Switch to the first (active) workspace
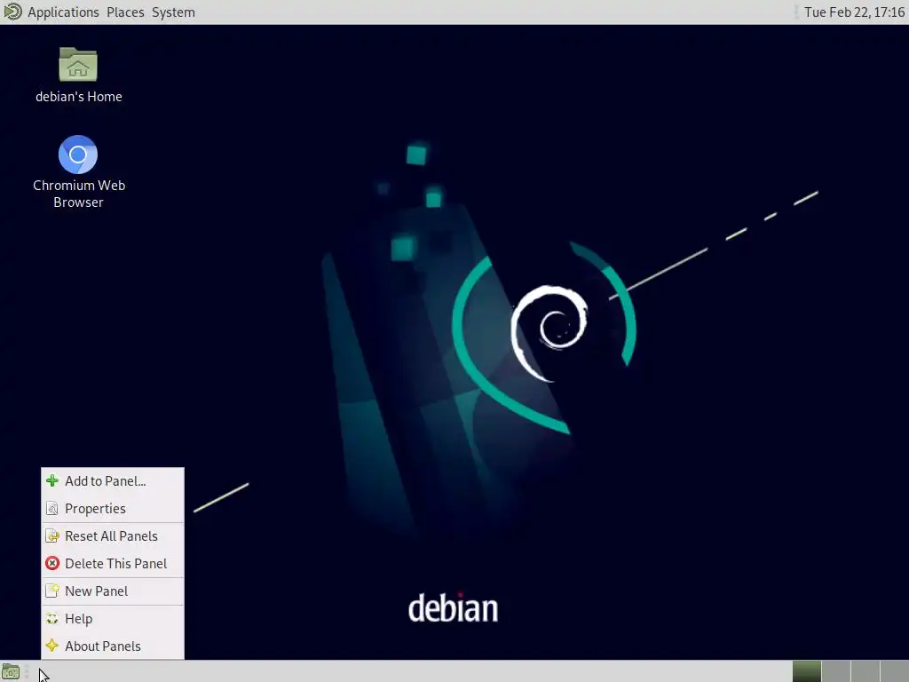Screen dimensions: 909x682 806,671
